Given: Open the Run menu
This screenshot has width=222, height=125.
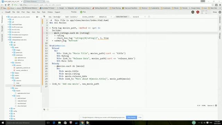Looking at the screenshot, I should 39,12.
